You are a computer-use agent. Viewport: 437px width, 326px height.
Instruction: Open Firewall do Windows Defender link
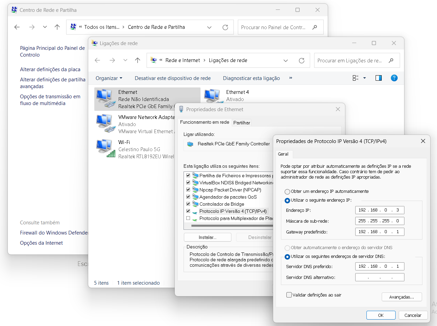click(54, 233)
